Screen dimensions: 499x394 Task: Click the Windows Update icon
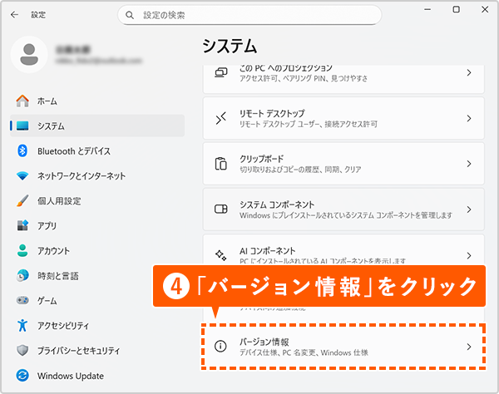[22, 376]
